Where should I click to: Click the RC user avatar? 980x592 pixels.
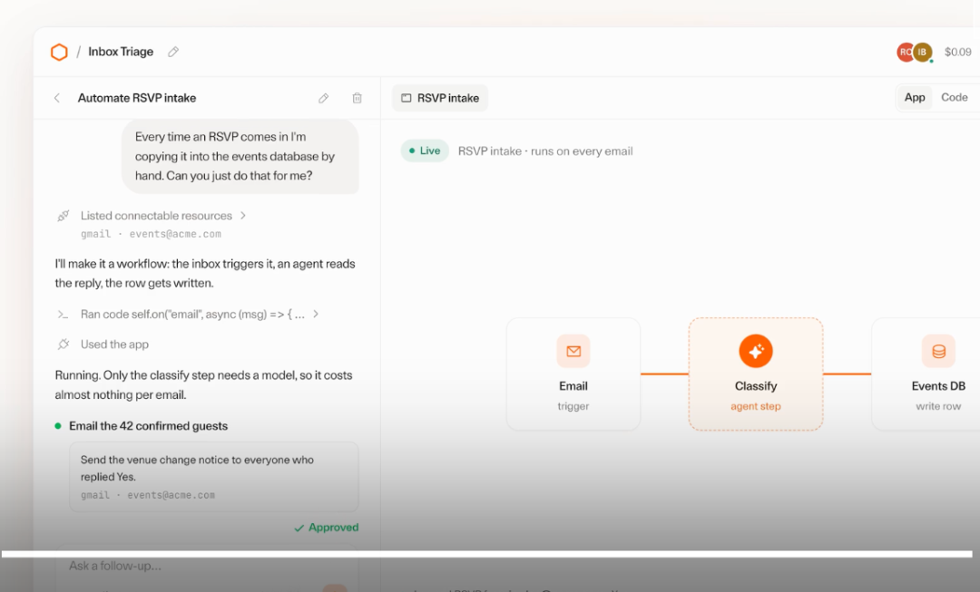905,52
